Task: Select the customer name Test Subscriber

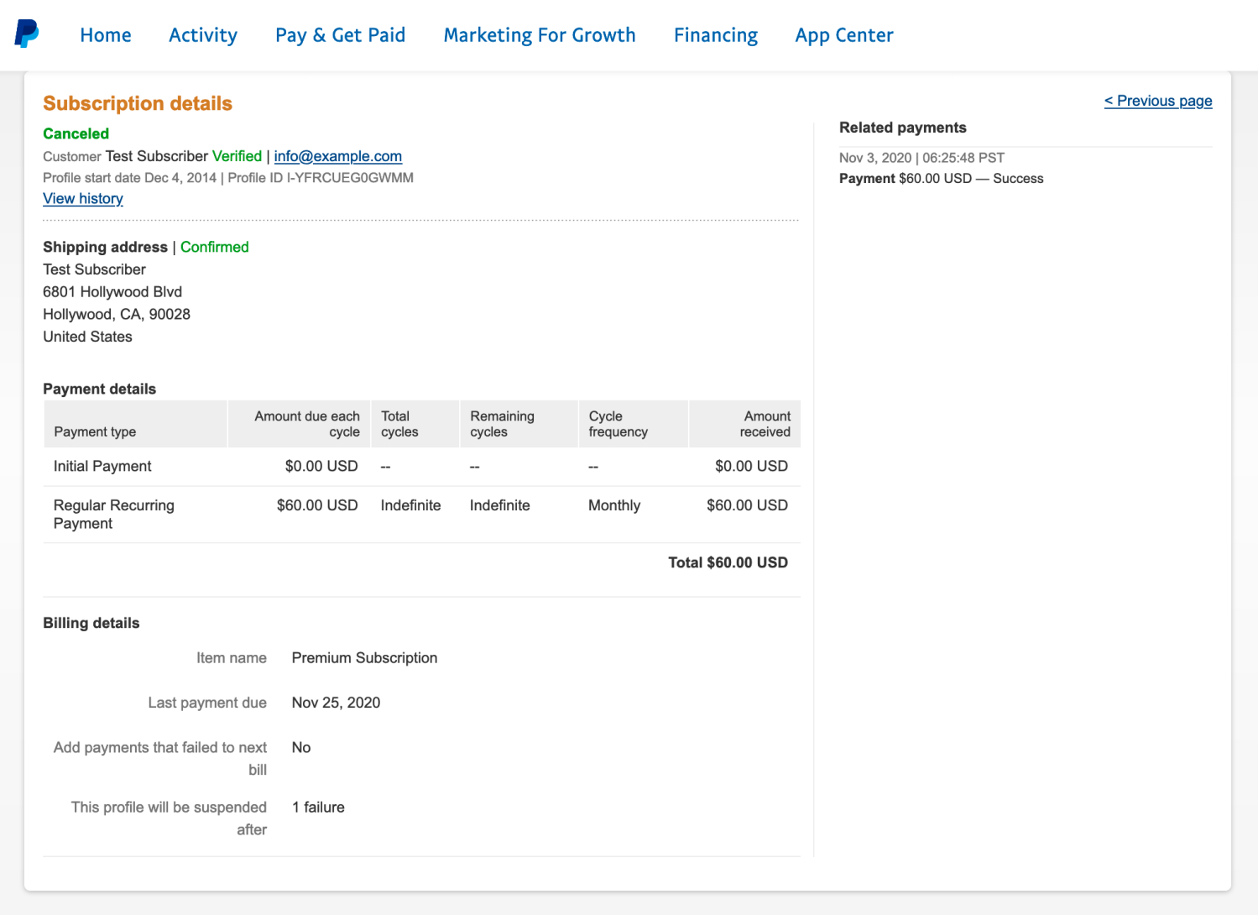Action: click(x=156, y=156)
